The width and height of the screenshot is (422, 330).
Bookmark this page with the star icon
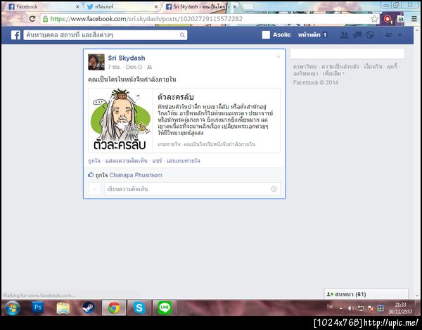tap(374, 19)
